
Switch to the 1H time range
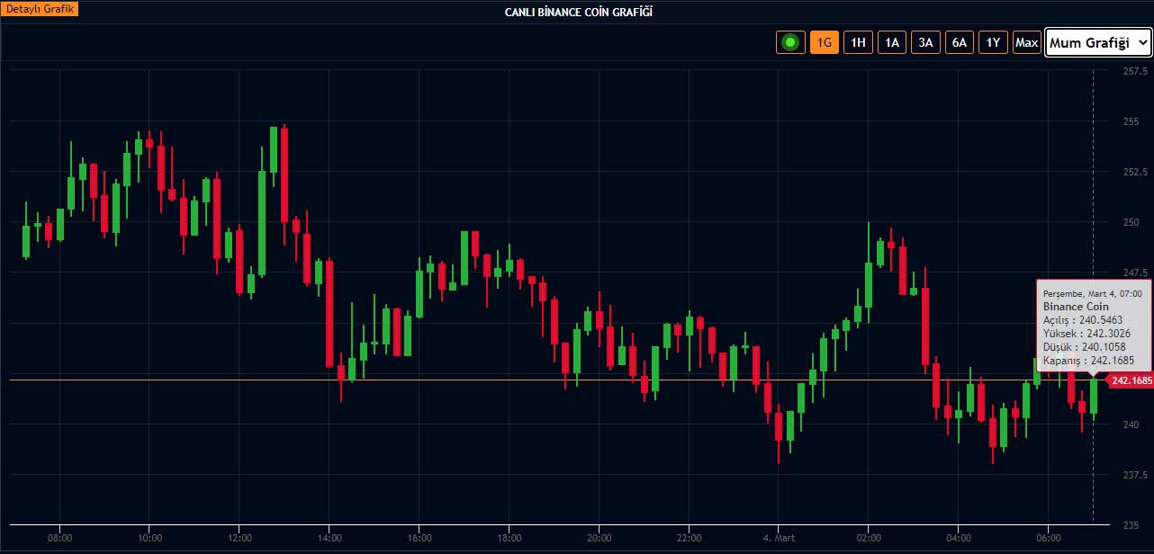pos(858,42)
